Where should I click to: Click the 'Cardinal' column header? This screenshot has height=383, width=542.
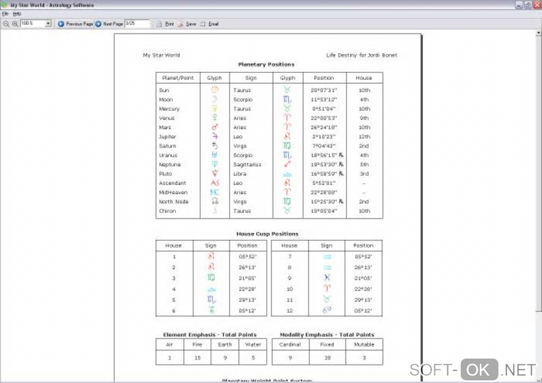tap(290, 345)
